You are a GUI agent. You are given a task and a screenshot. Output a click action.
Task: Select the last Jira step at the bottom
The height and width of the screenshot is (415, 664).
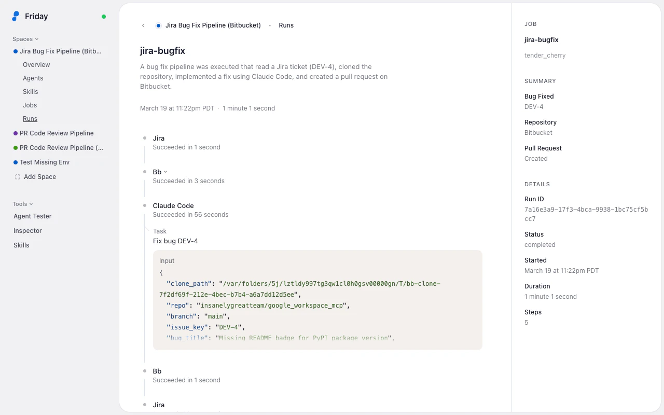pos(159,405)
